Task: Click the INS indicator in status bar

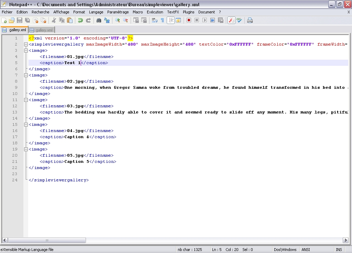Action: (339, 250)
